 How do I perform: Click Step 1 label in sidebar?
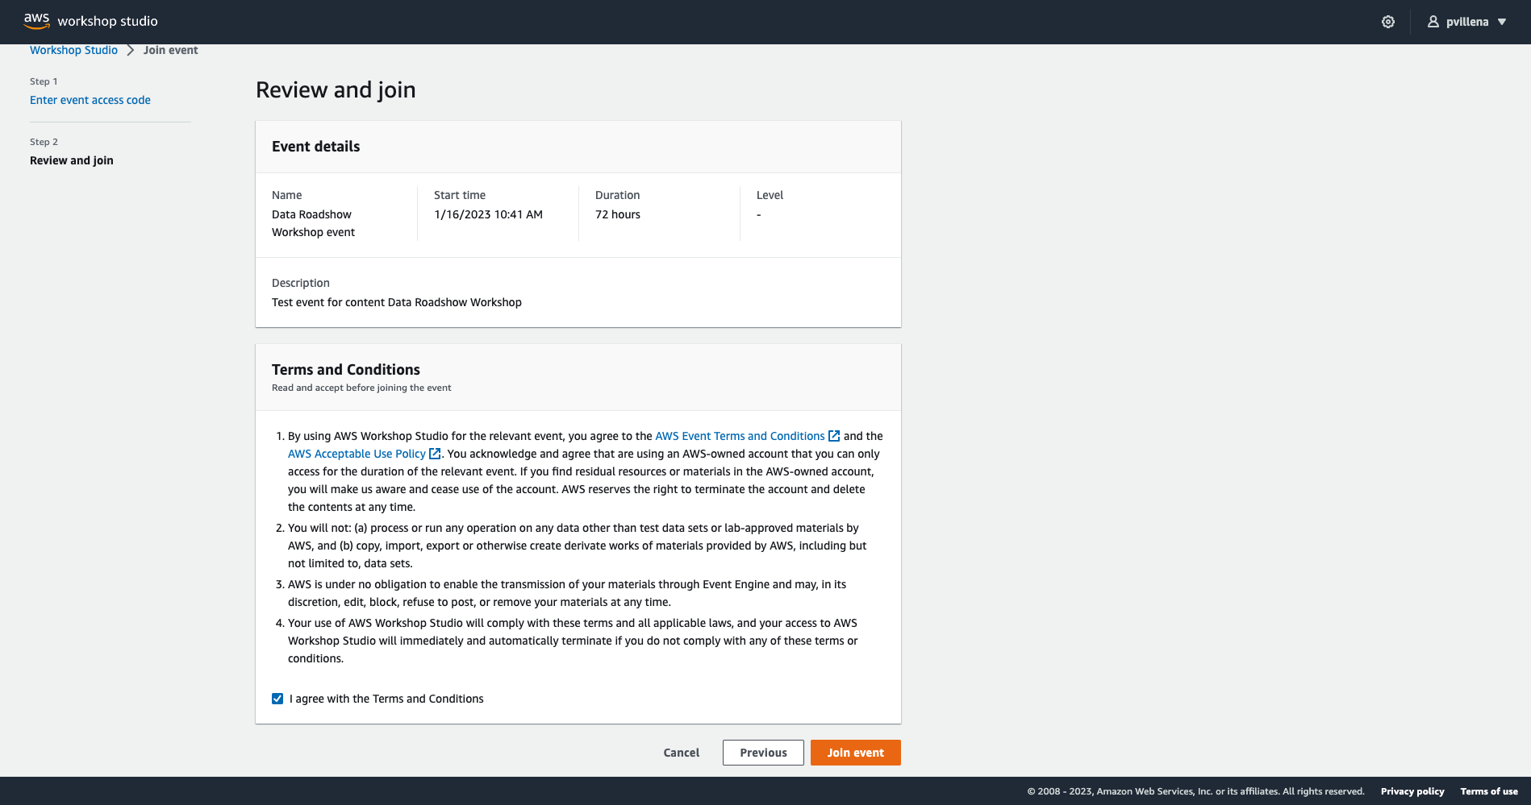pos(44,81)
